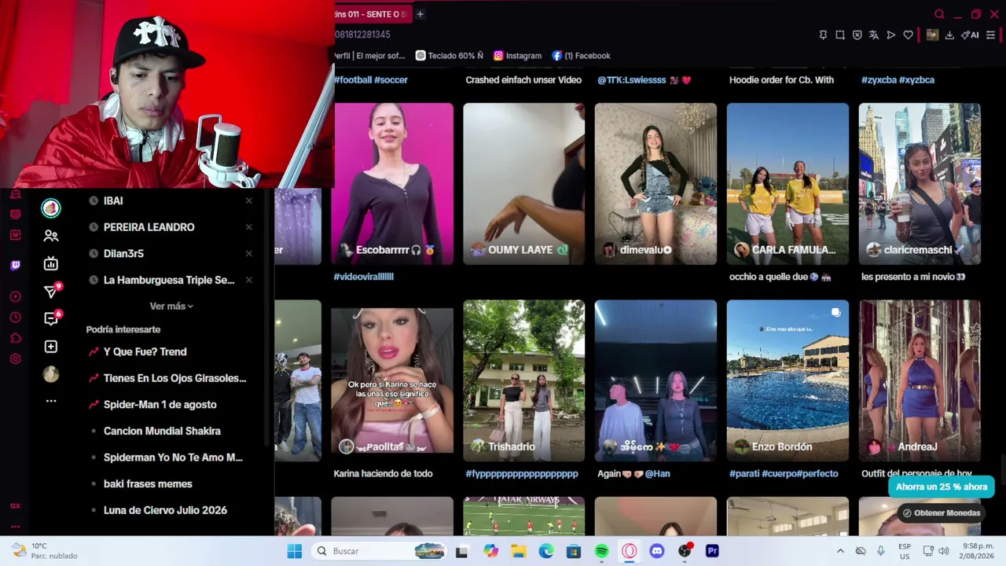The image size is (1006, 566).
Task: Click the Obtener Monedas button
Action: 941,513
